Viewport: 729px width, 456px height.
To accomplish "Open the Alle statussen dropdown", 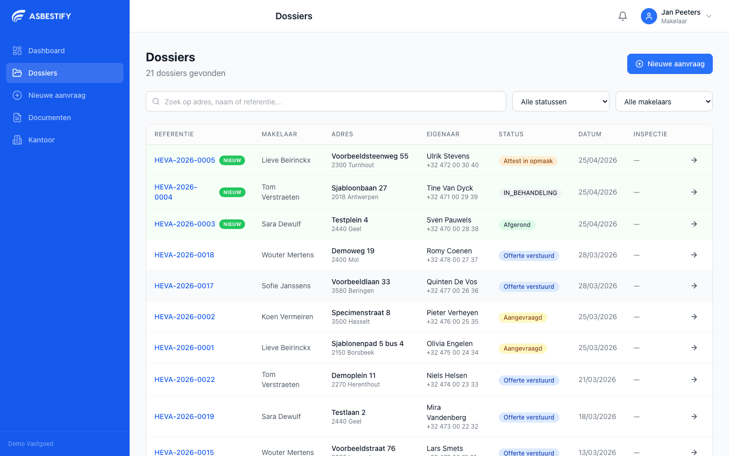I will (x=560, y=101).
